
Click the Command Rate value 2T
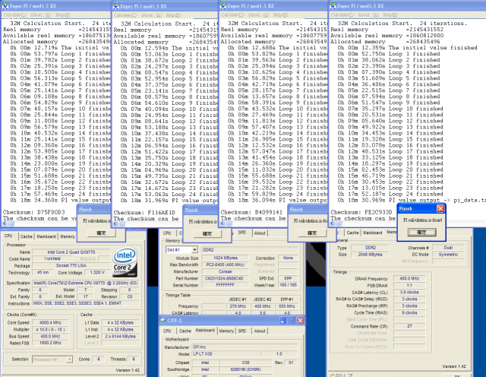[x=409, y=326]
